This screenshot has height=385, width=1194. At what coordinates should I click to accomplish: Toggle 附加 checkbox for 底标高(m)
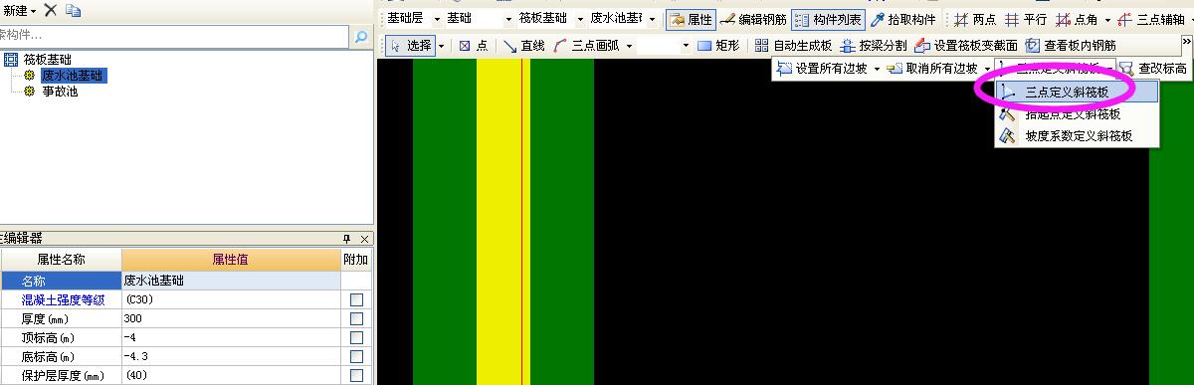tap(356, 357)
